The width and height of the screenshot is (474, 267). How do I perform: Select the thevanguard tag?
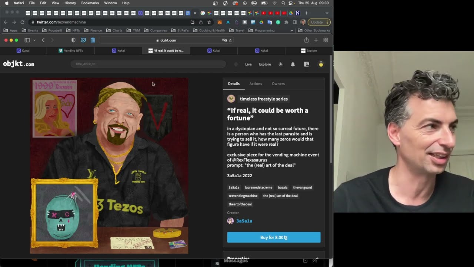click(x=303, y=188)
